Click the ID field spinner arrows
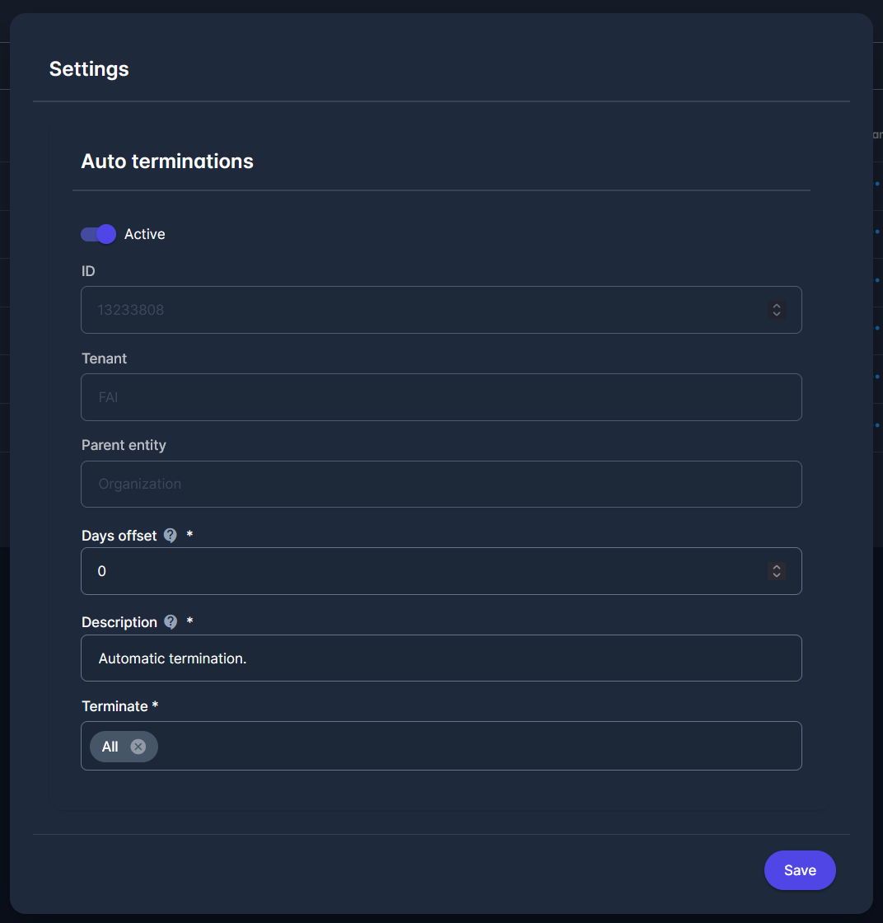The width and height of the screenshot is (883, 923). [776, 311]
